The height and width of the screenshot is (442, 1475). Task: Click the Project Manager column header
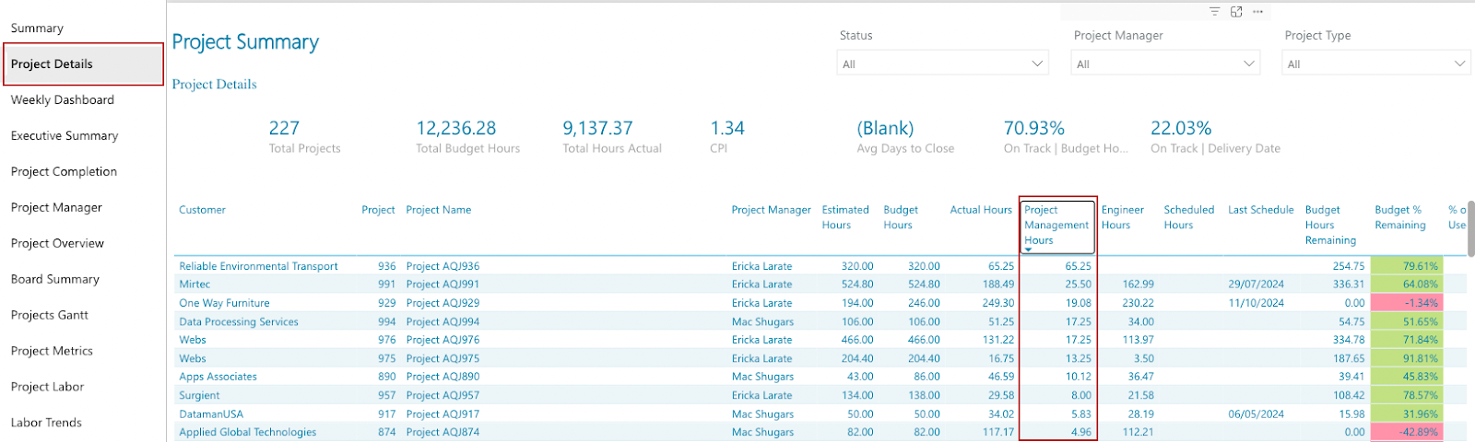771,210
